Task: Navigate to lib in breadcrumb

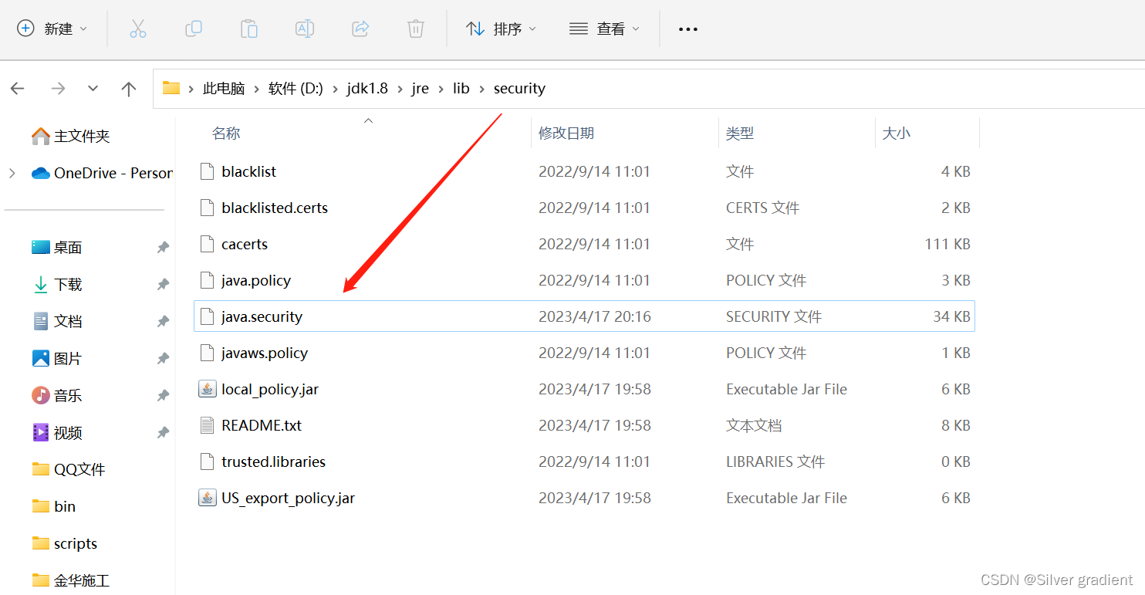Action: pyautogui.click(x=461, y=89)
